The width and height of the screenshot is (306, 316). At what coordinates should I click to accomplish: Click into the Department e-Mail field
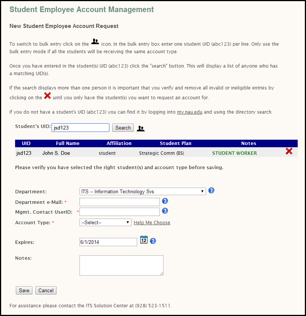point(119,202)
